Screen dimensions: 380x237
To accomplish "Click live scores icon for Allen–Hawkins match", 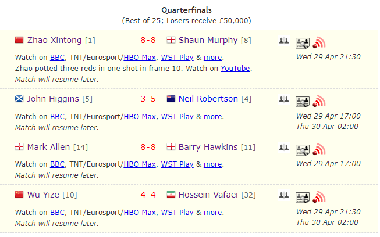I will pyautogui.click(x=318, y=150).
